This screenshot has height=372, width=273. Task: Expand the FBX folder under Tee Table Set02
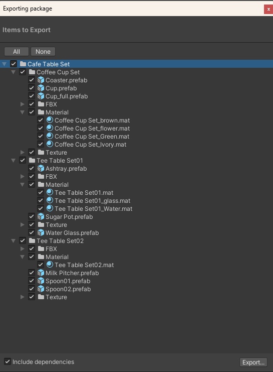(23, 249)
